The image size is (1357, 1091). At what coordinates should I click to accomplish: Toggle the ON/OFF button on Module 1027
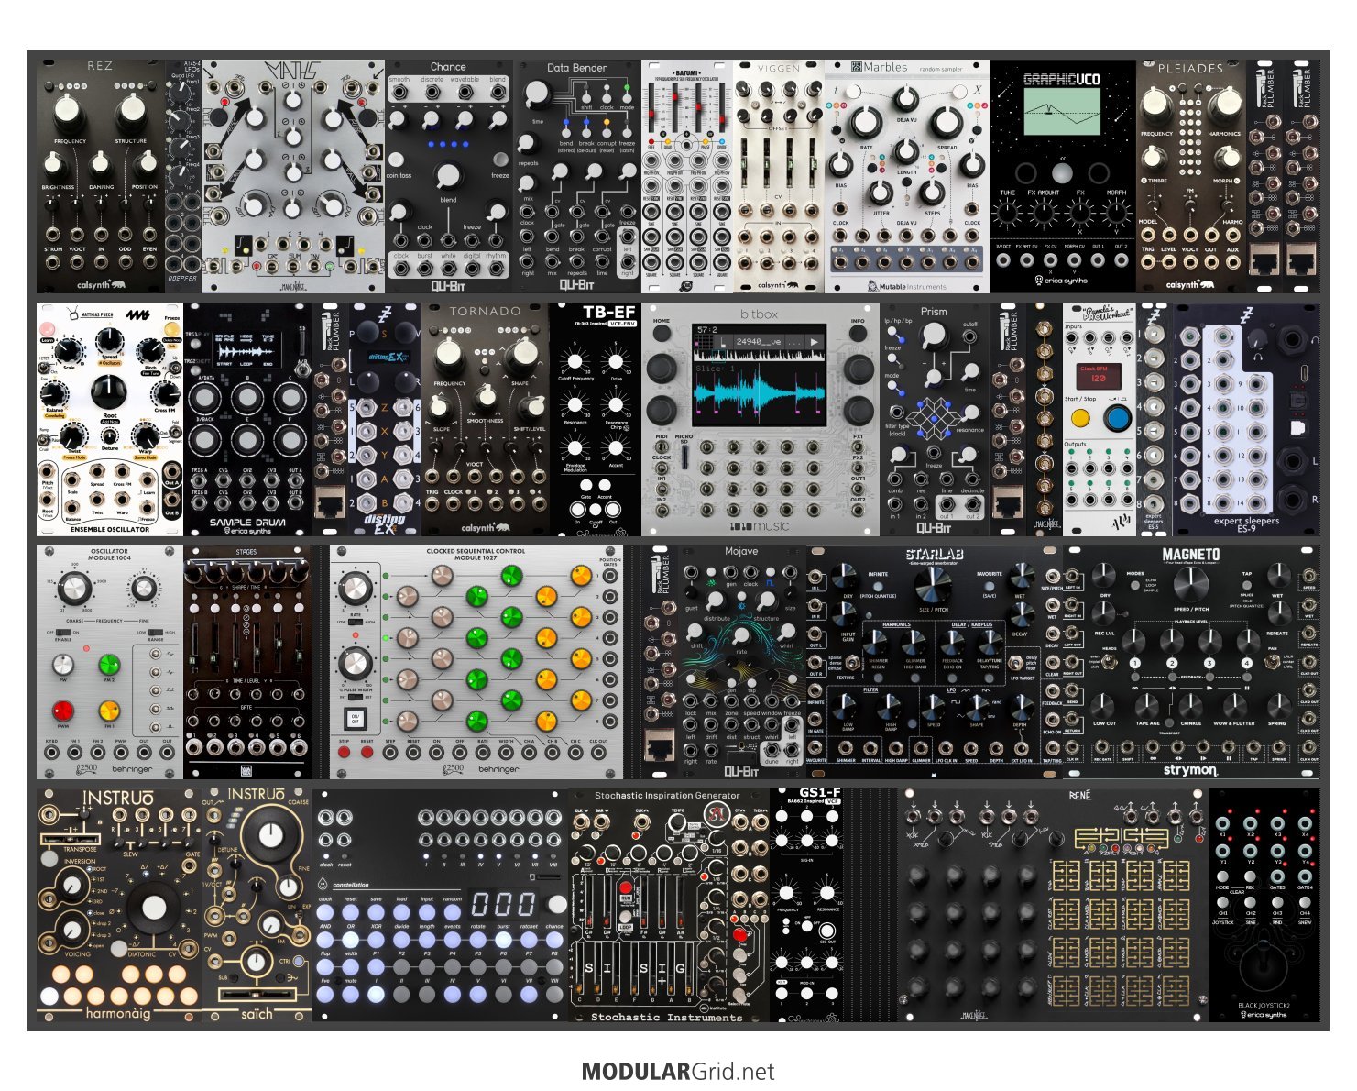[x=355, y=718]
